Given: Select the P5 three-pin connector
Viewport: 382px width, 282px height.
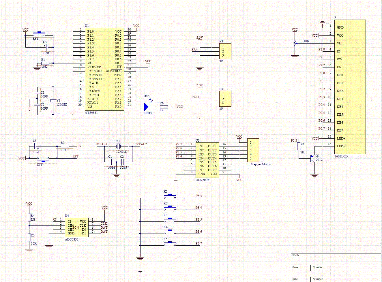Looking at the screenshot, I should [225, 99].
